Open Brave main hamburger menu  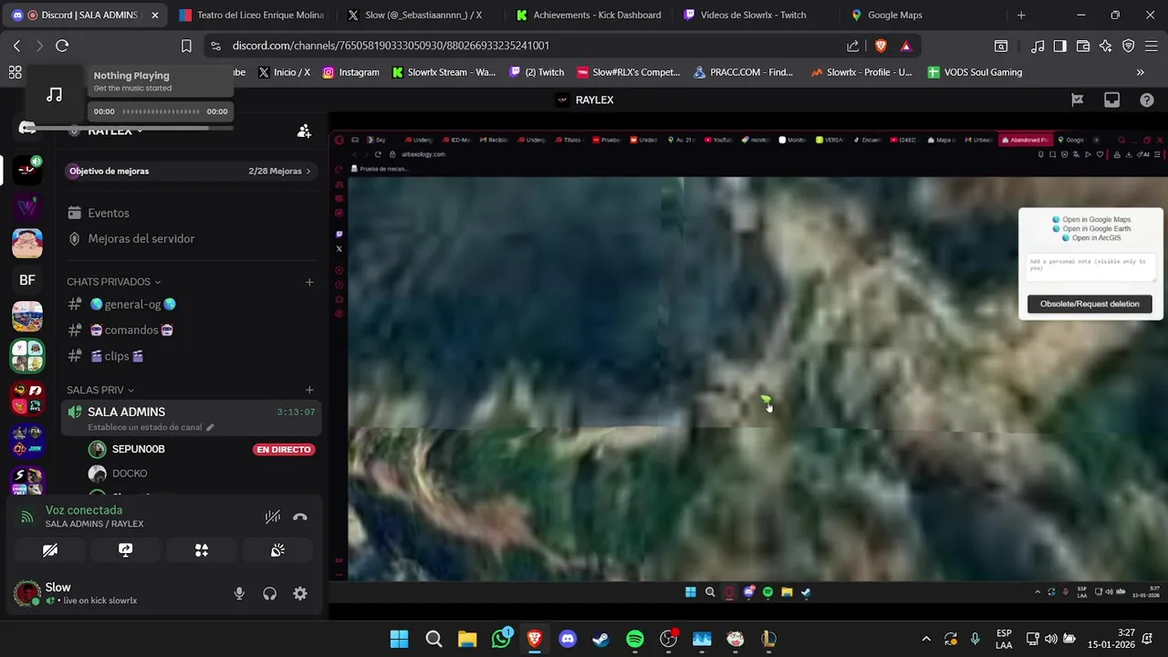click(1151, 46)
